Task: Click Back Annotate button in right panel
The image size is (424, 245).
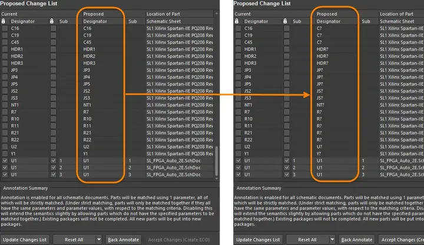Action: [x=357, y=239]
